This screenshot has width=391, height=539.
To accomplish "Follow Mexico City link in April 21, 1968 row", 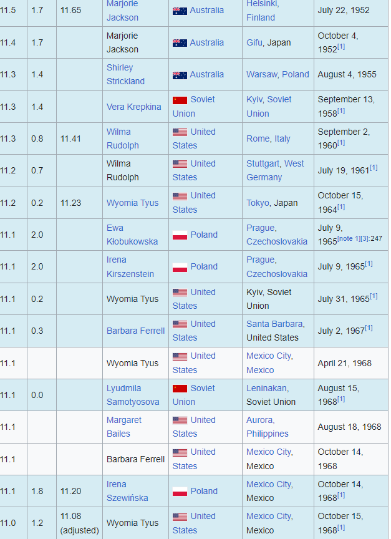I will pyautogui.click(x=269, y=356).
